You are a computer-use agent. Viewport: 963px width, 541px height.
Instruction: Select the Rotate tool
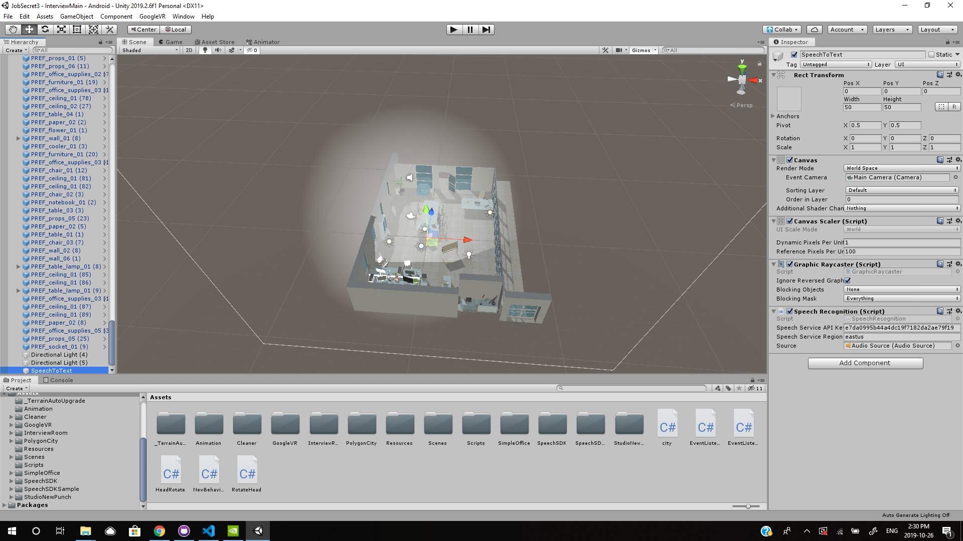[45, 30]
